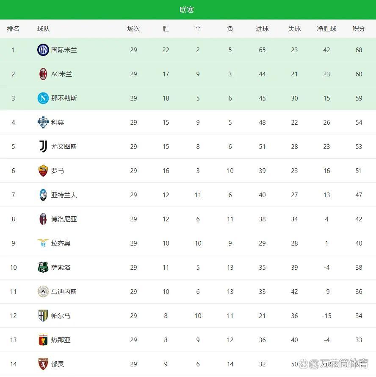Click the Roma club crest

[43, 171]
